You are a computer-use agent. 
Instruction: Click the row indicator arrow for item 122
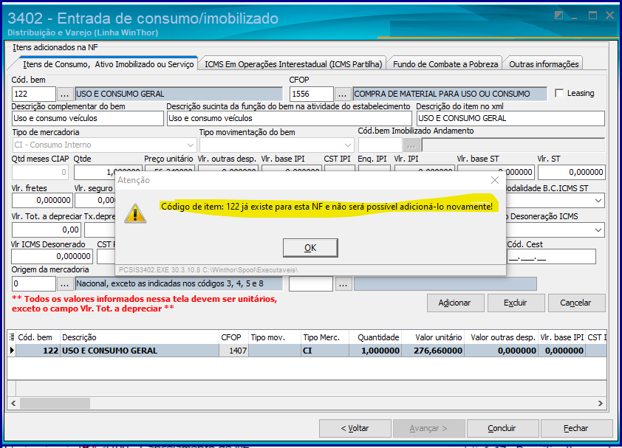[x=12, y=351]
